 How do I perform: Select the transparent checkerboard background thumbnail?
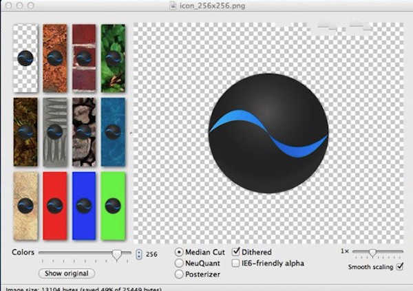pos(25,58)
